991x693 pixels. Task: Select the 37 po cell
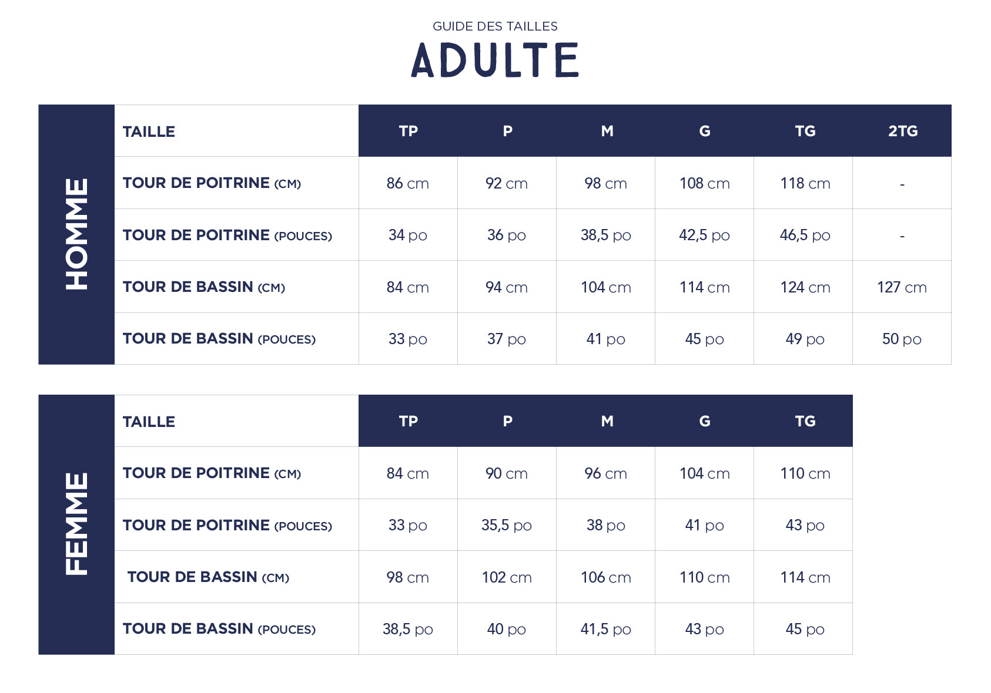506,339
